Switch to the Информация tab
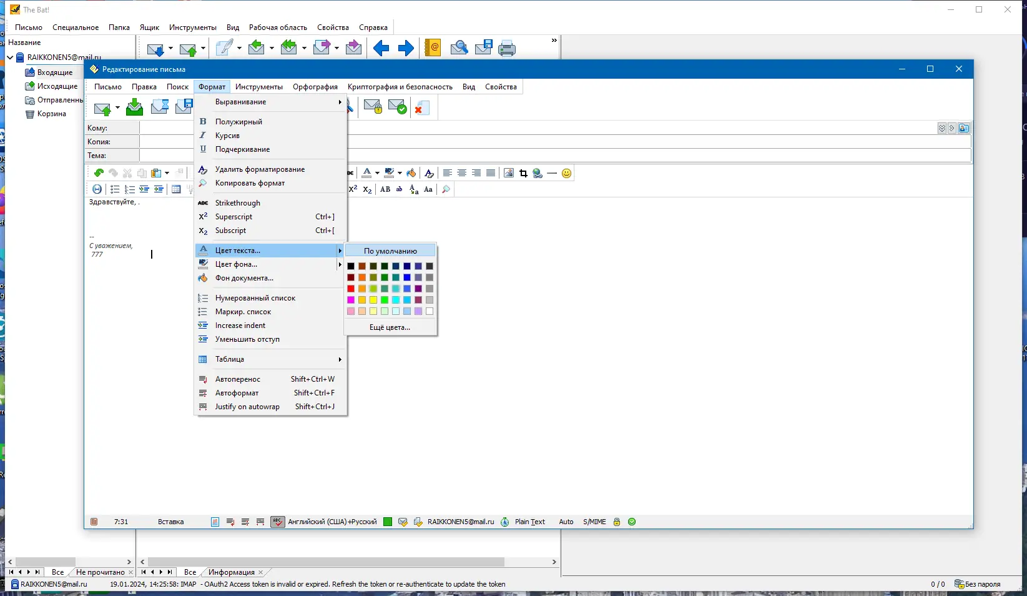The image size is (1027, 596). [232, 572]
